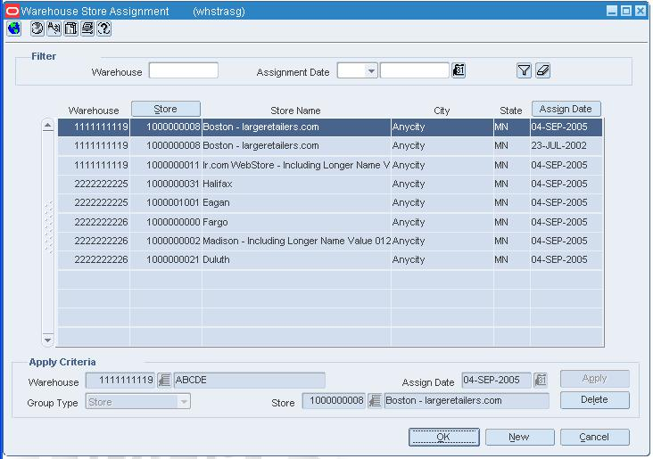Confirm with the OK button

pyautogui.click(x=444, y=437)
